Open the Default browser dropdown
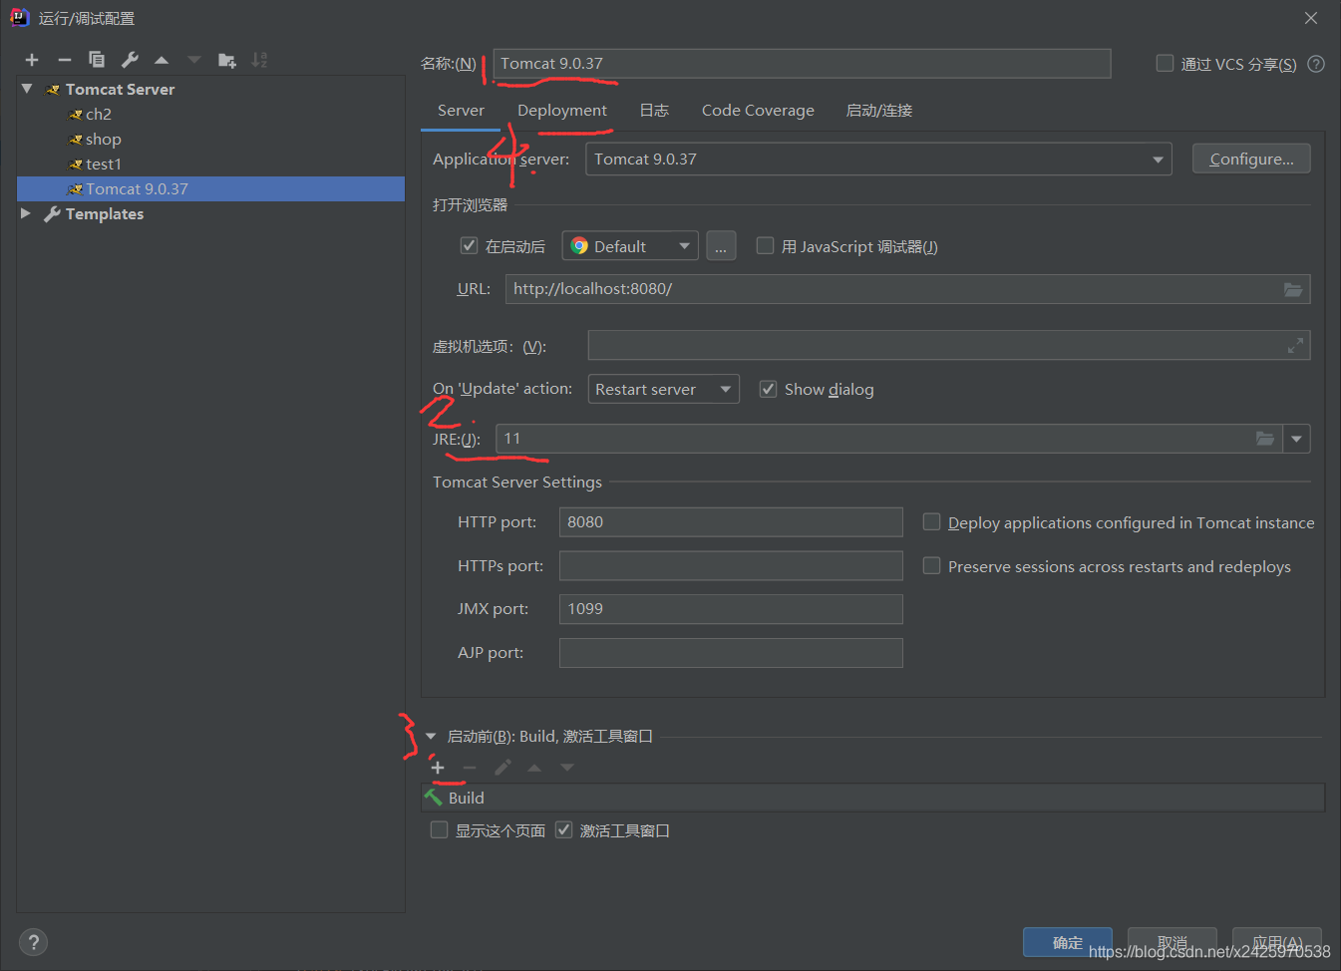The width and height of the screenshot is (1341, 971). [x=630, y=246]
